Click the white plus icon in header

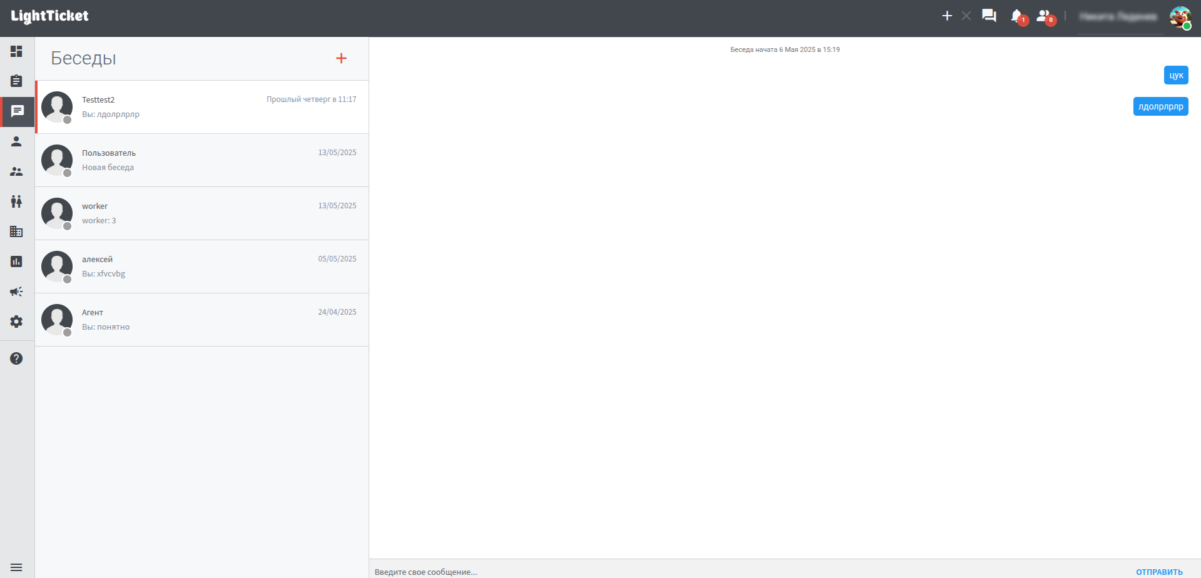(x=947, y=16)
